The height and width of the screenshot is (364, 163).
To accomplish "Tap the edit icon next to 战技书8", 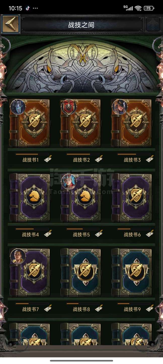I will click(x=99, y=308).
